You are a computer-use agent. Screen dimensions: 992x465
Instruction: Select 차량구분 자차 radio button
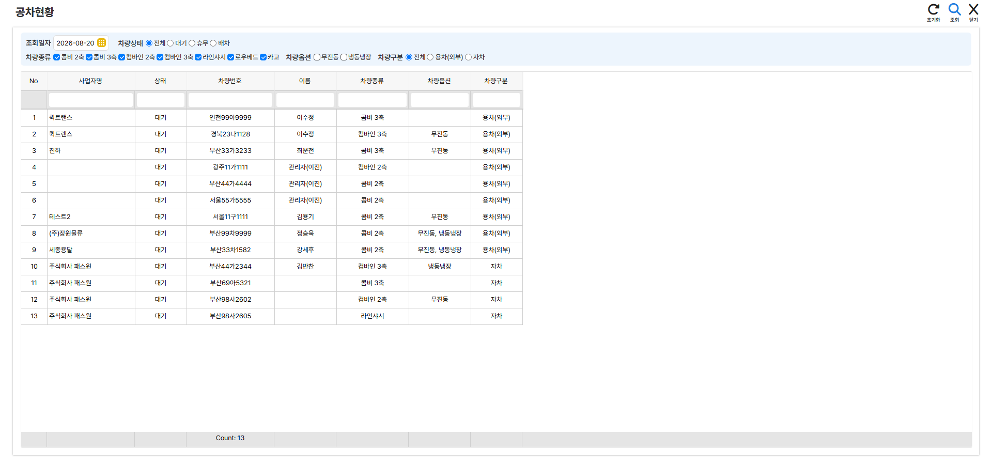468,57
